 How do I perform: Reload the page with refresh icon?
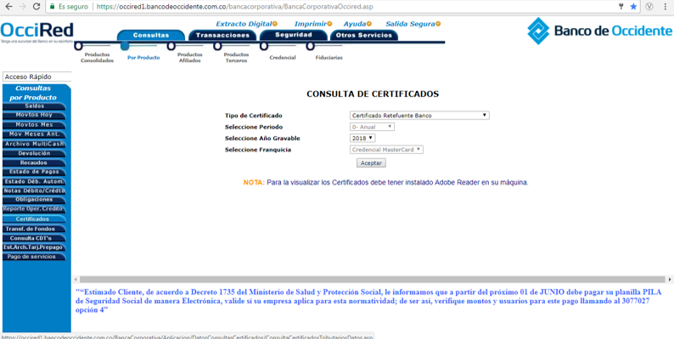coord(37,7)
